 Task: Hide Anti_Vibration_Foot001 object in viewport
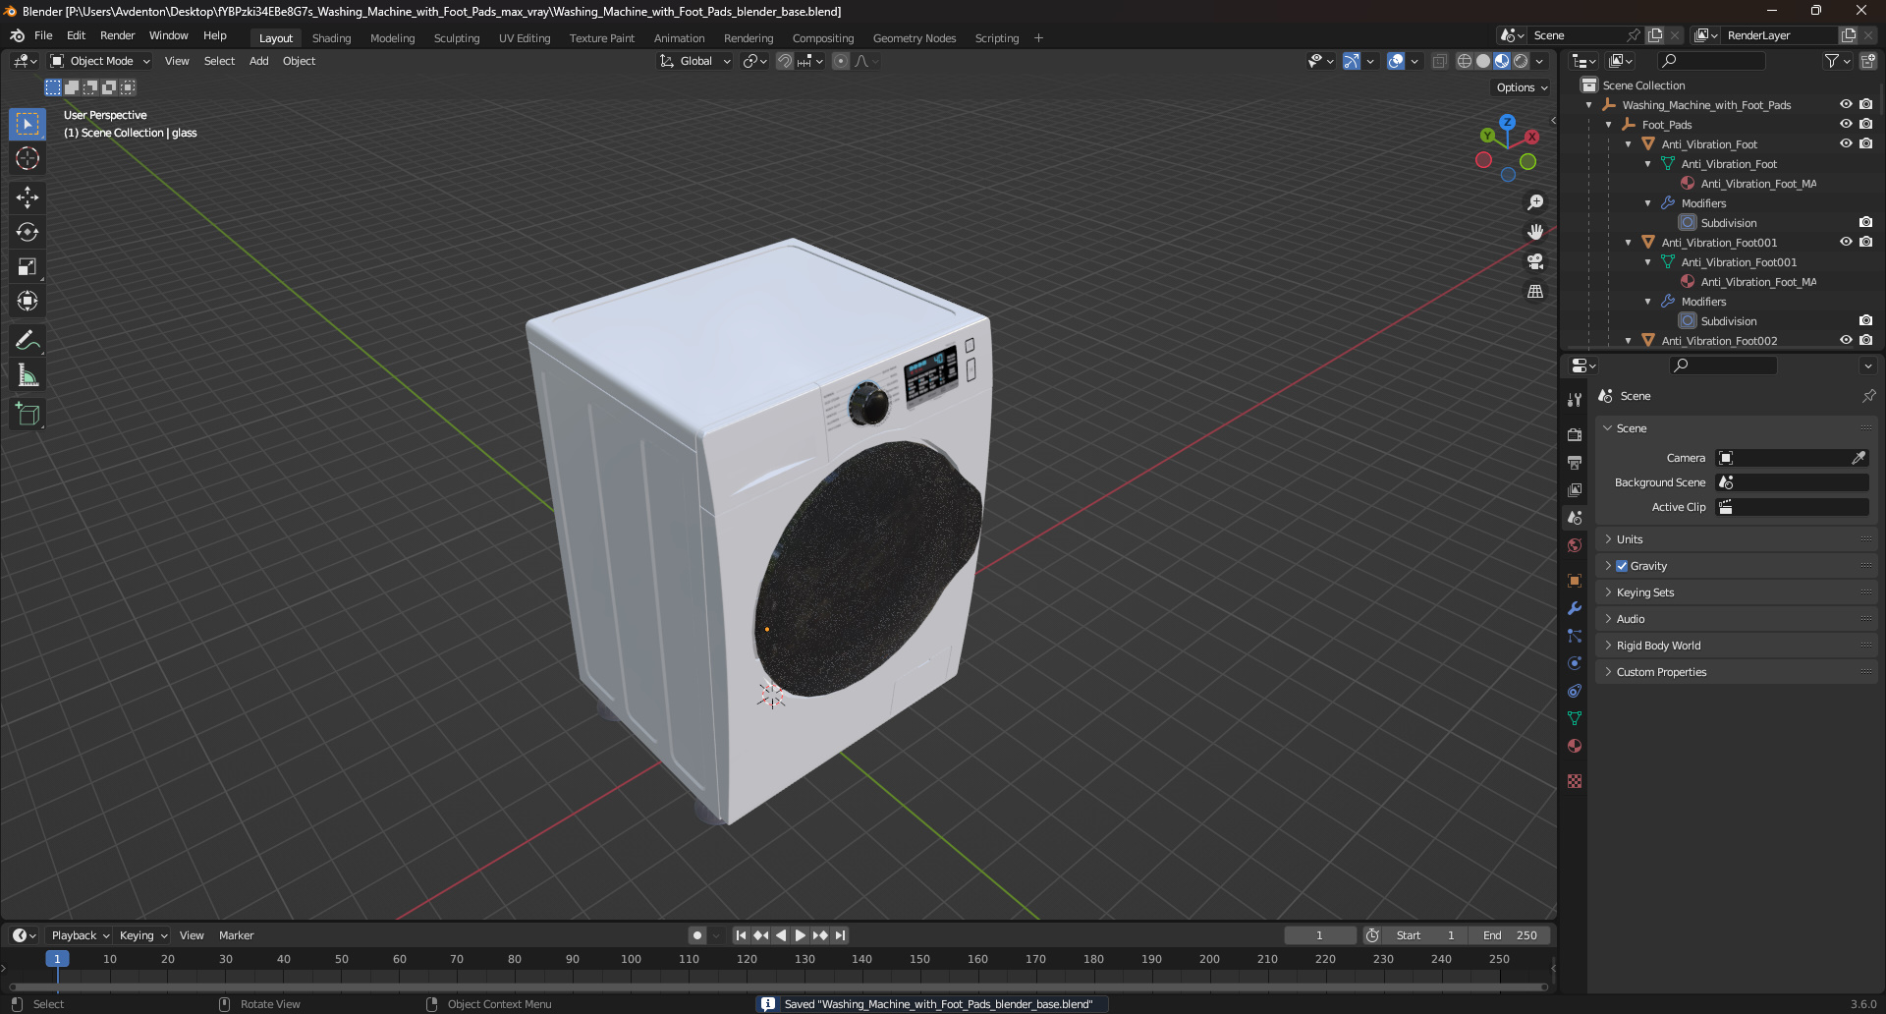(x=1846, y=242)
